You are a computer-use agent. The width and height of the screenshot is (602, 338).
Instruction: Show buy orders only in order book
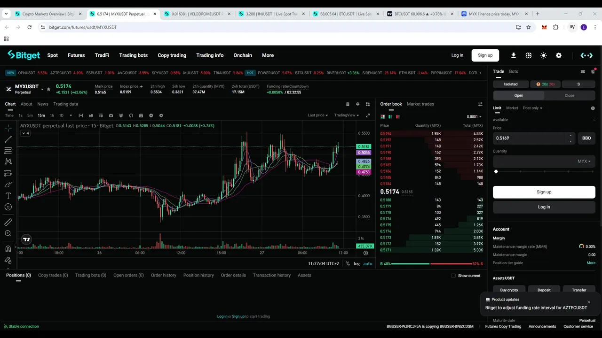point(390,116)
